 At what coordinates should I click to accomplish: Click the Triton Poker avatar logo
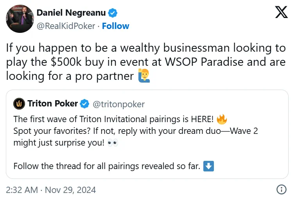pyautogui.click(x=20, y=104)
